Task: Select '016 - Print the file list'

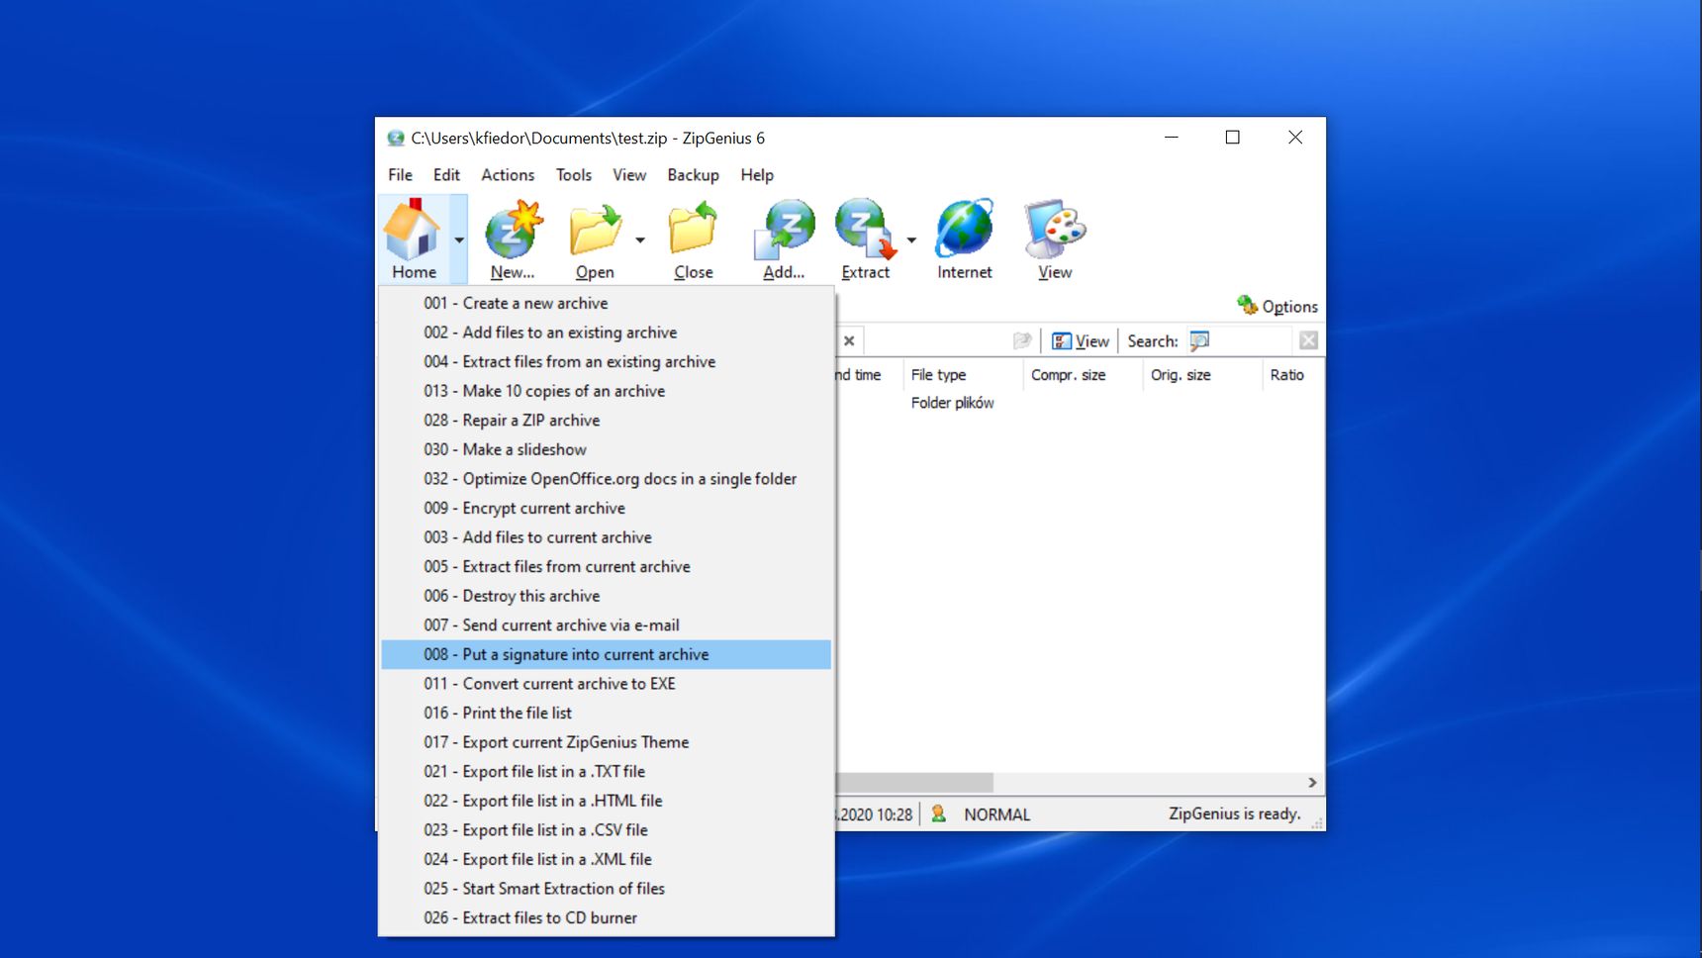Action: [x=606, y=713]
